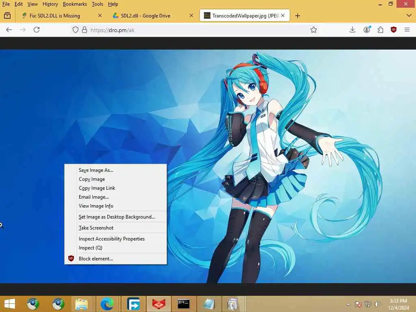Switch to Fix: SDL2.DLL is Missing tab
Viewport: 416px width, 312px height.
(x=62, y=16)
